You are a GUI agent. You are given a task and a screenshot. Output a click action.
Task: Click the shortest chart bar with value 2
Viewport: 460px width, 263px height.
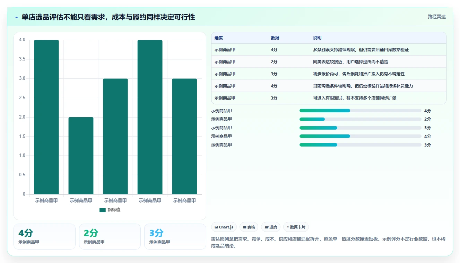point(81,156)
